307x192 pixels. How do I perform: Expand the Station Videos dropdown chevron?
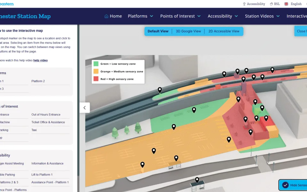click(x=278, y=16)
